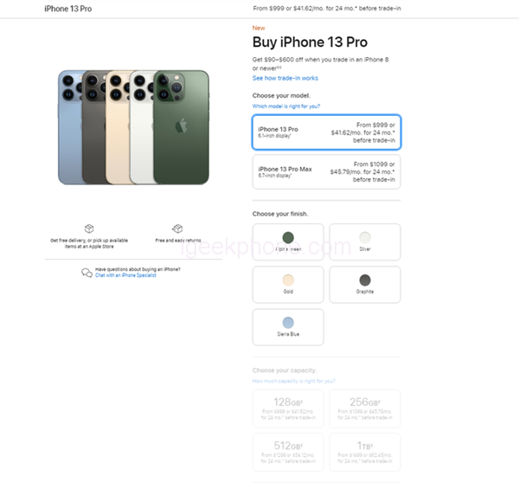Pick the Alpine Green finish swatch
Viewport: 519px width, 483px height.
pos(288,241)
